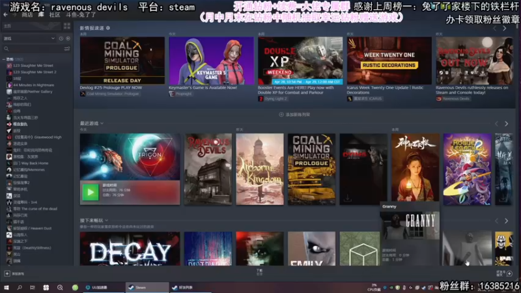521x293 pixels.
Task: Switch the library to grid view
Action: pos(67,26)
